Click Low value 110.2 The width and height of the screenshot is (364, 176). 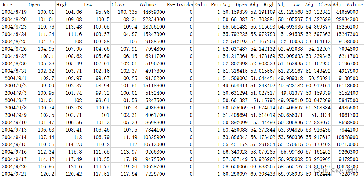pyautogui.click(x=97, y=144)
